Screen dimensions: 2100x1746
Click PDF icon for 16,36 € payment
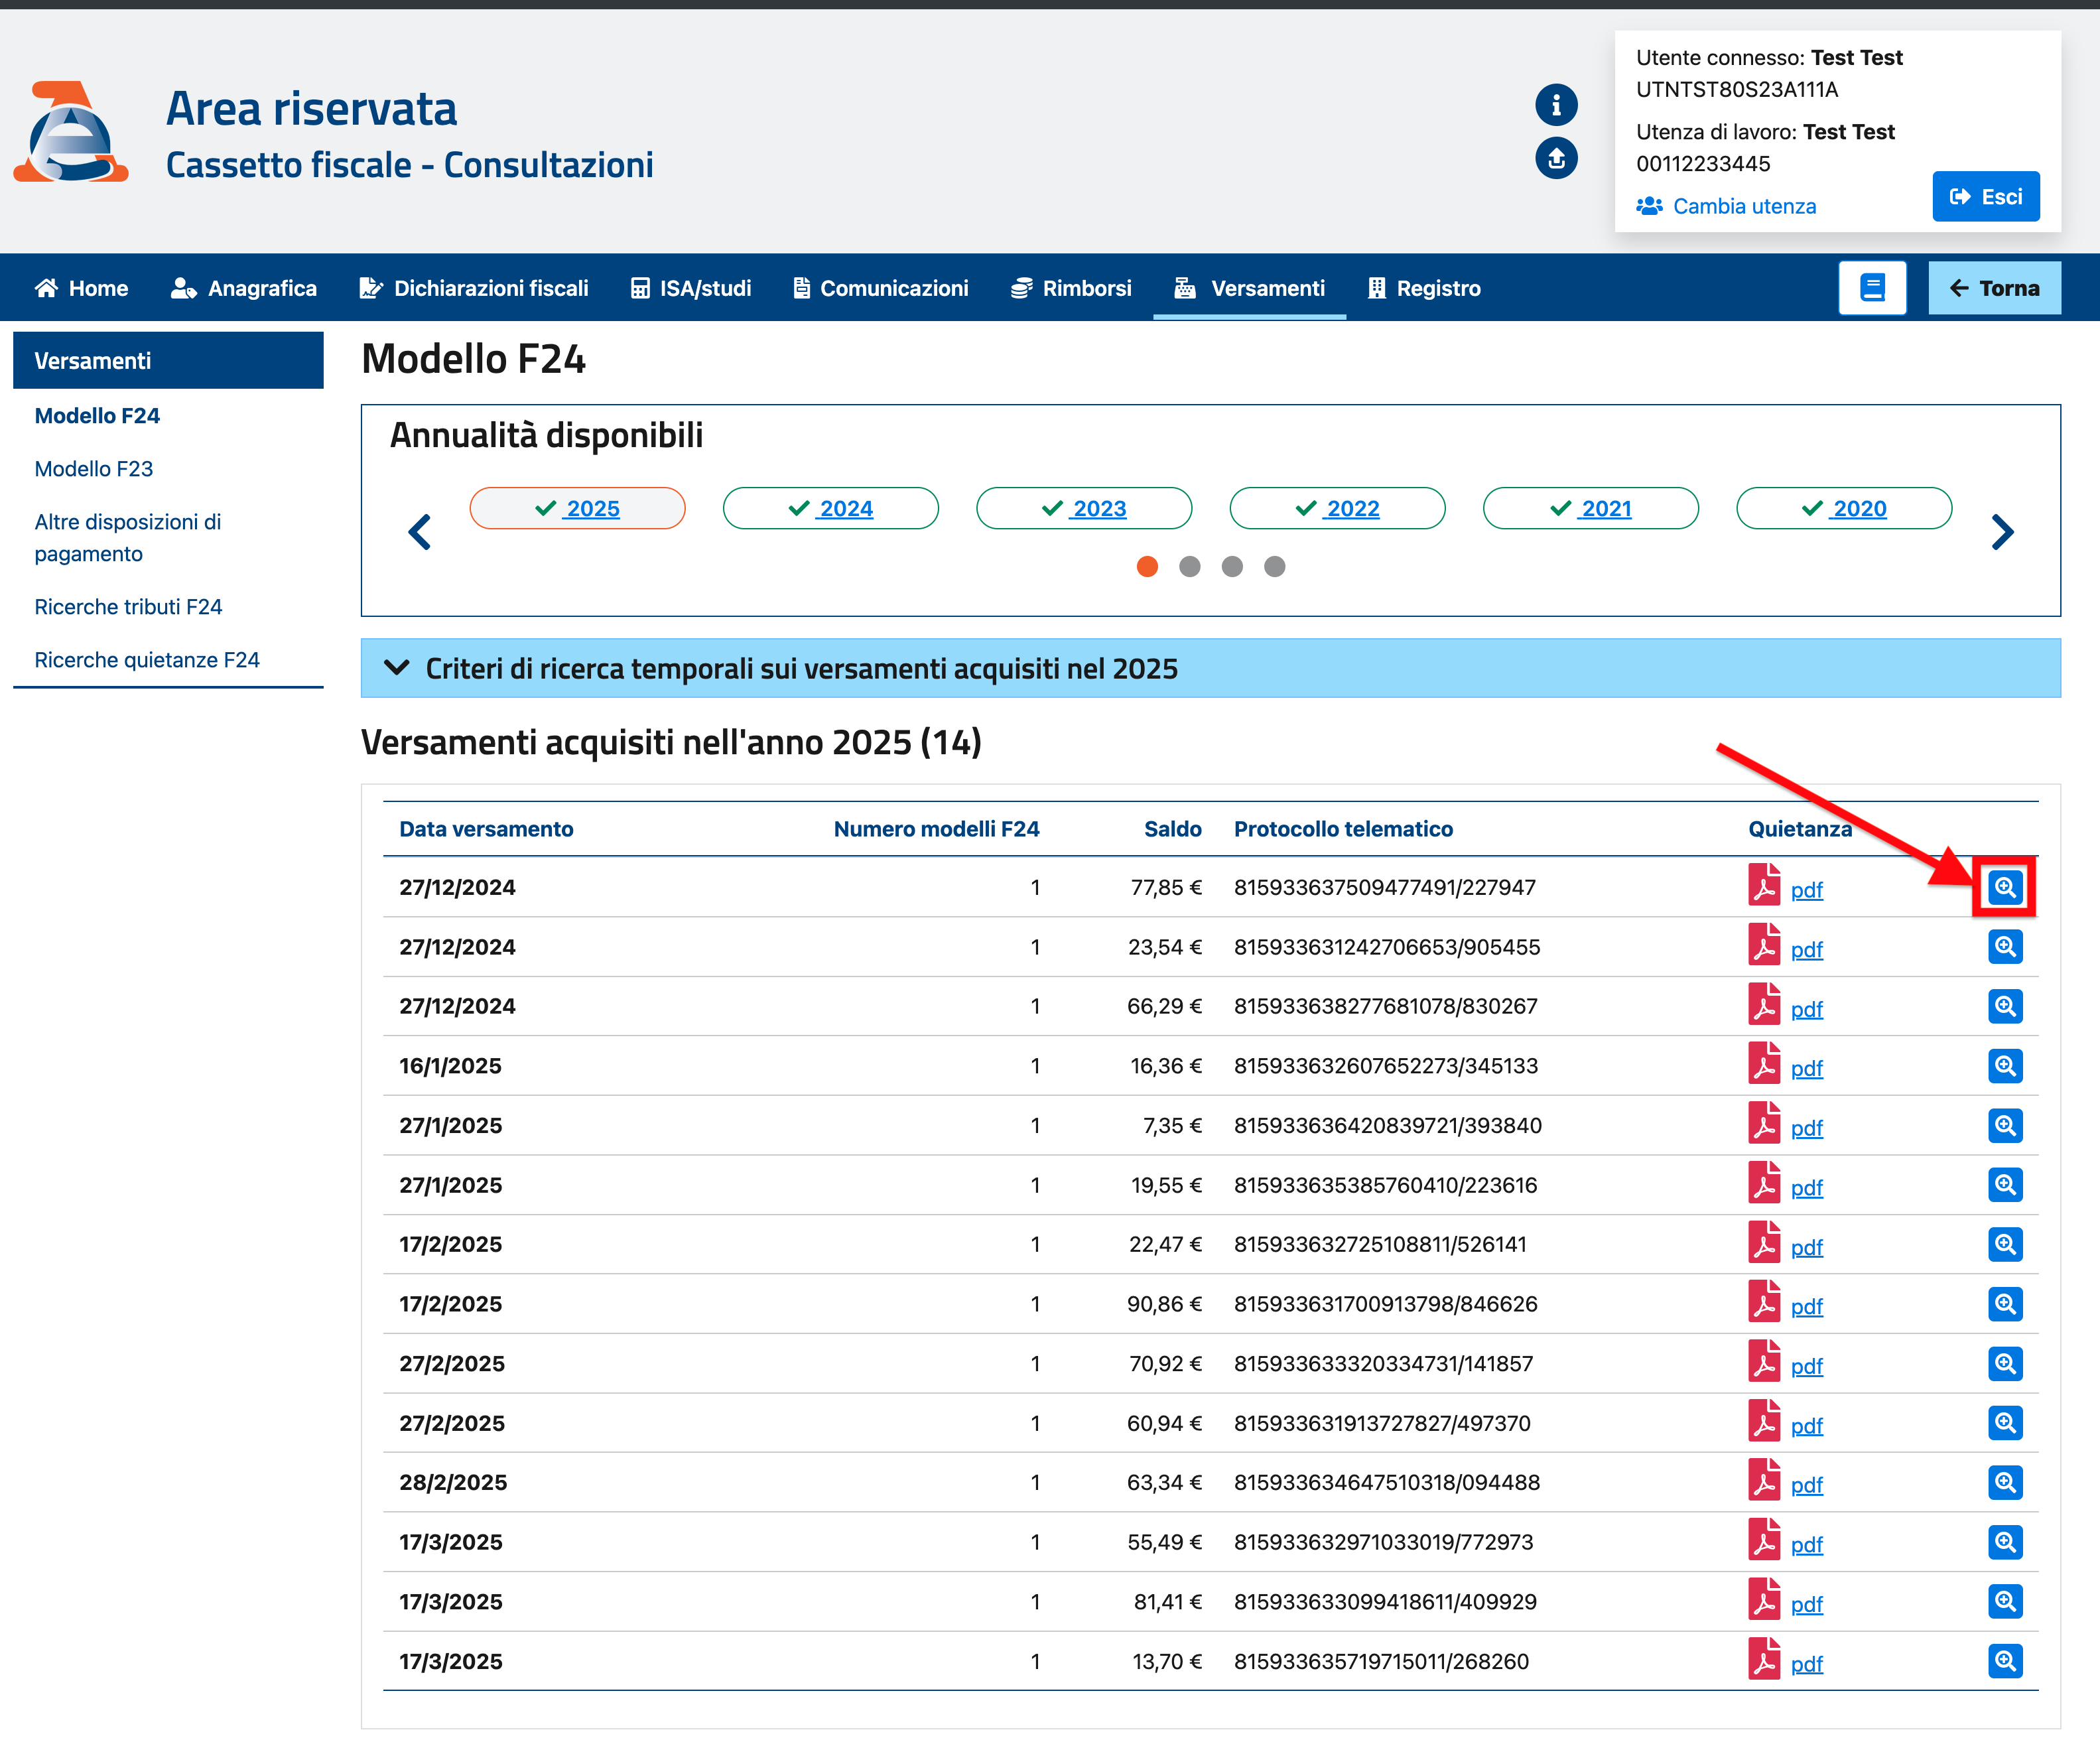1764,1064
